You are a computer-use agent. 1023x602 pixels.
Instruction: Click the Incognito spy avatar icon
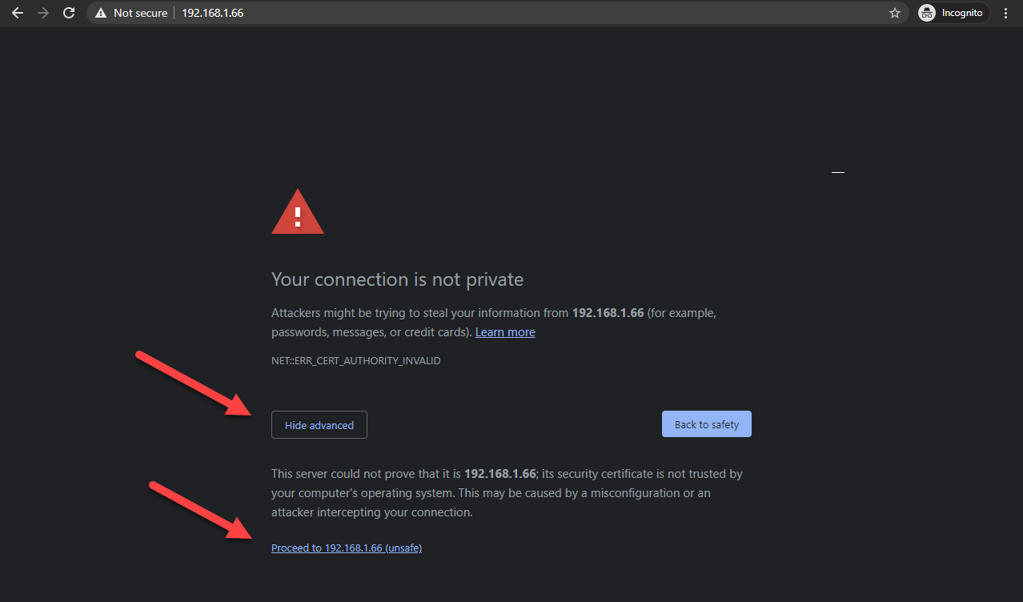click(x=927, y=13)
